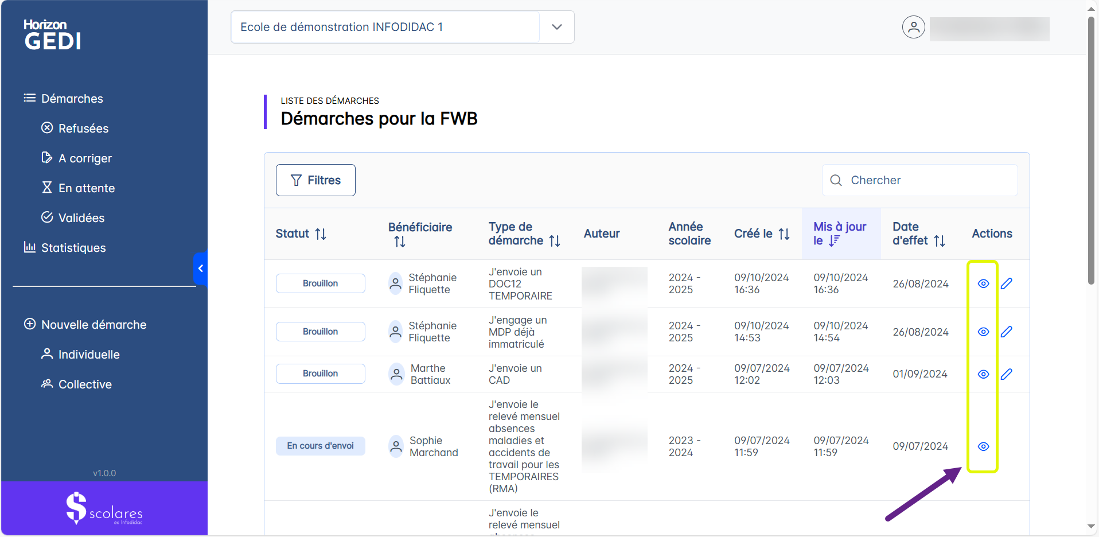The width and height of the screenshot is (1099, 537).
Task: View Marthe Battiaux's démarche (eye icon)
Action: (x=983, y=374)
